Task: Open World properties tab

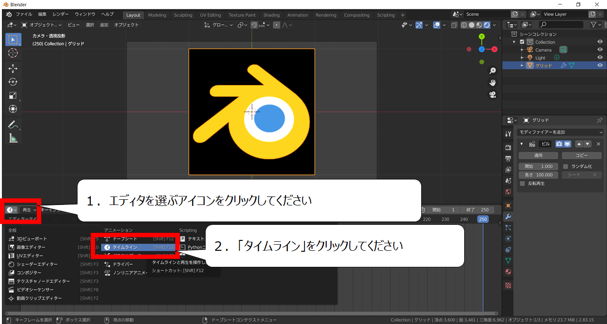Action: point(508,192)
